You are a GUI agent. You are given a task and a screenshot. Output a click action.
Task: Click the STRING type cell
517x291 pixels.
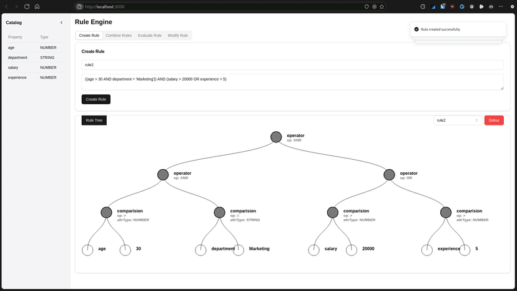coord(47,57)
